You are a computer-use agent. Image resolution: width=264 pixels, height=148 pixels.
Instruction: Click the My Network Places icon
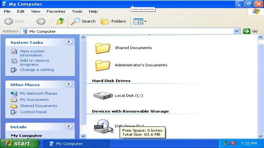pyautogui.click(x=14, y=93)
